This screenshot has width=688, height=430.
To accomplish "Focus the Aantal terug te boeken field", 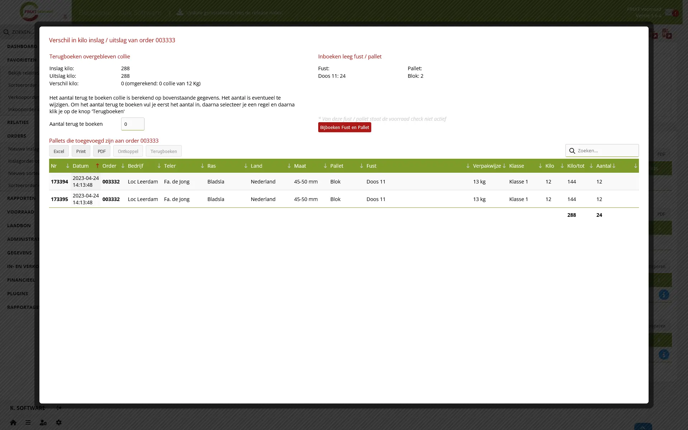I will [133, 124].
